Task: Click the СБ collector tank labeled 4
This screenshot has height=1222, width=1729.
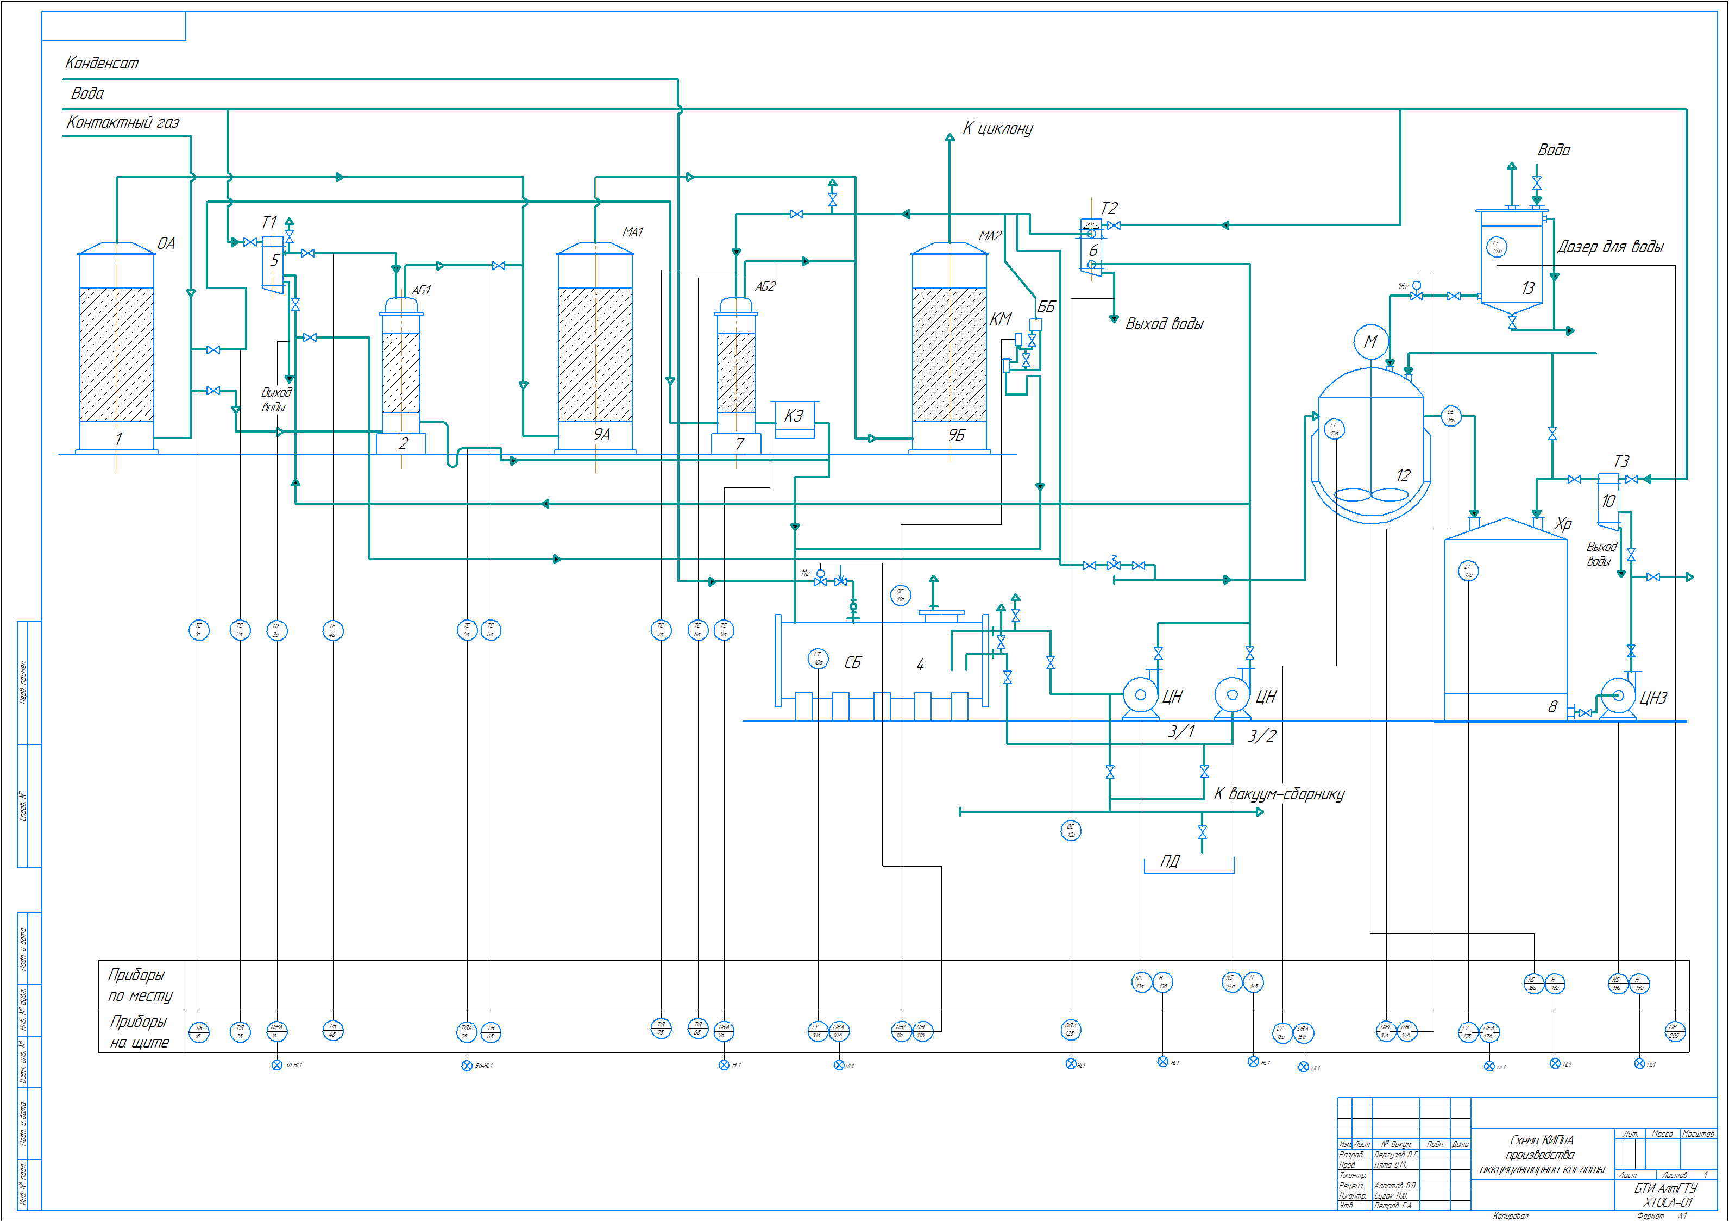Action: (x=881, y=663)
